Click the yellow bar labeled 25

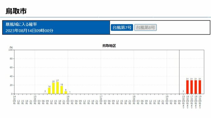coord(53,88)
